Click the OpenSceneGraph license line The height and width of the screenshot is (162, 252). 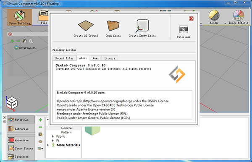tap(113, 101)
